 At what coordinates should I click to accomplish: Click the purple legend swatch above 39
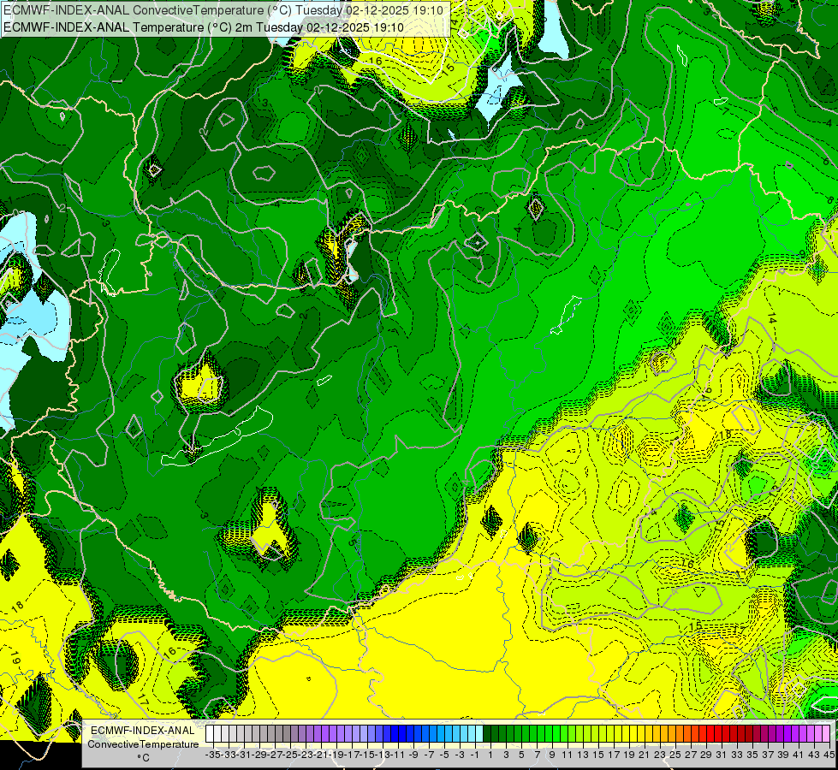[779, 733]
